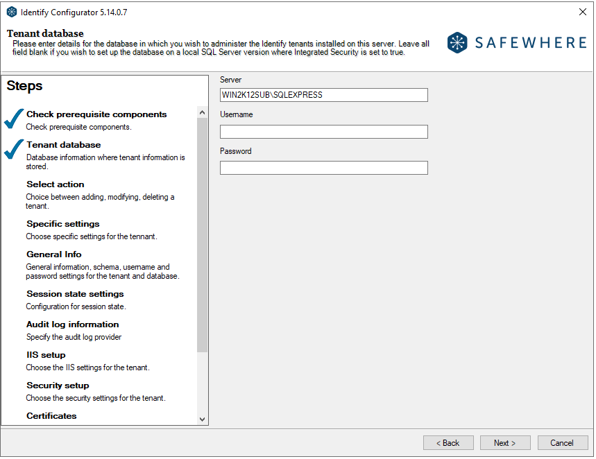596x459 pixels.
Task: Click the Back button
Action: (x=448, y=442)
